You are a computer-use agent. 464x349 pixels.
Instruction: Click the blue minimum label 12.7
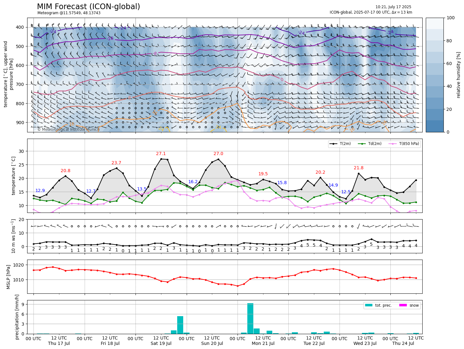91,191
